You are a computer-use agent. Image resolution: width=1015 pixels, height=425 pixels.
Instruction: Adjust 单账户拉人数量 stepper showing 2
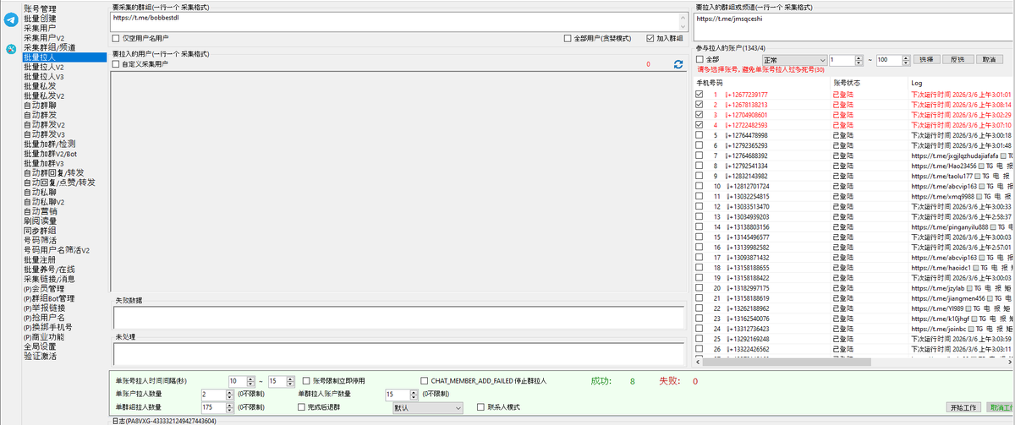coord(229,395)
